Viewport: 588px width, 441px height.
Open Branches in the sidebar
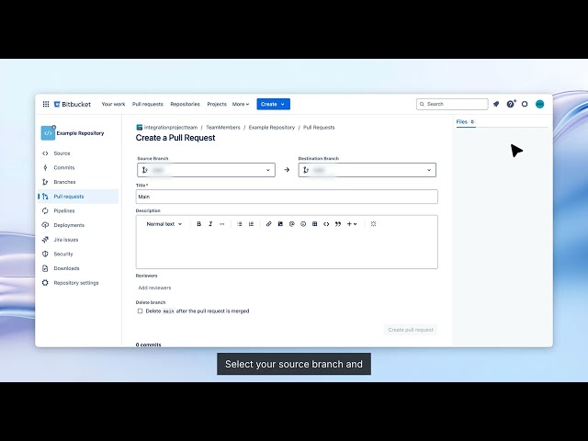[64, 182]
